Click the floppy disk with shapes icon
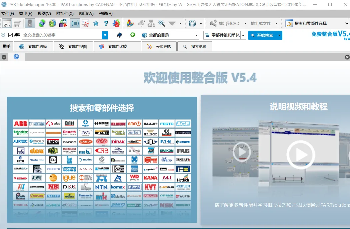The height and width of the screenshot is (229, 350). tap(63, 23)
